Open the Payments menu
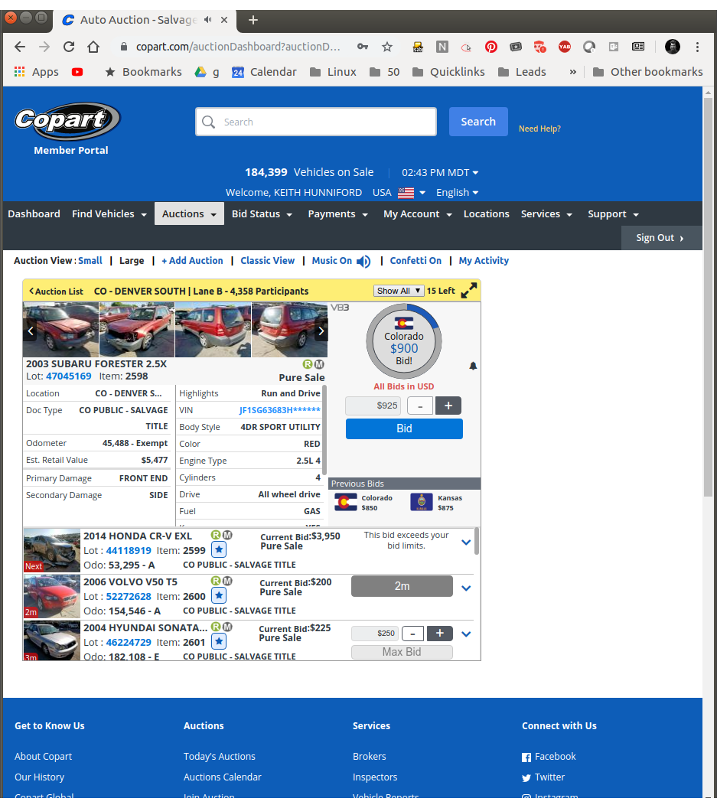 click(x=337, y=213)
